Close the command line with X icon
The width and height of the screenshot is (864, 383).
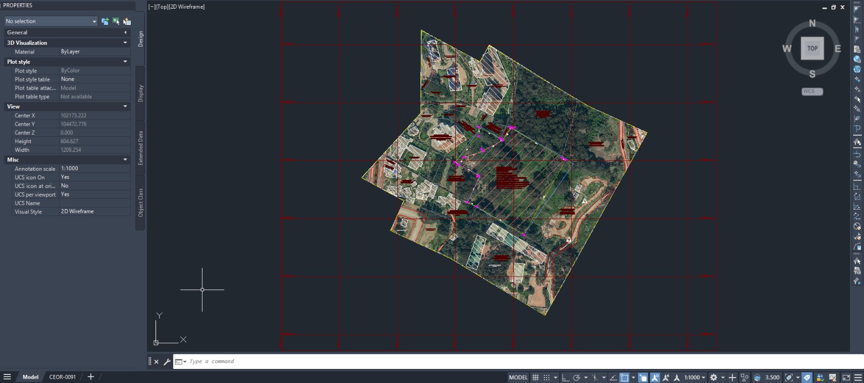157,362
